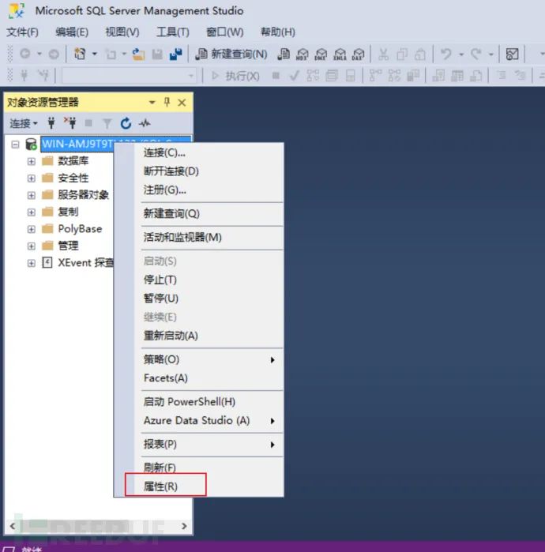This screenshot has height=552, width=545.
Task: Collapse the WIN-AMJ9T9T server node
Action: [x=15, y=145]
